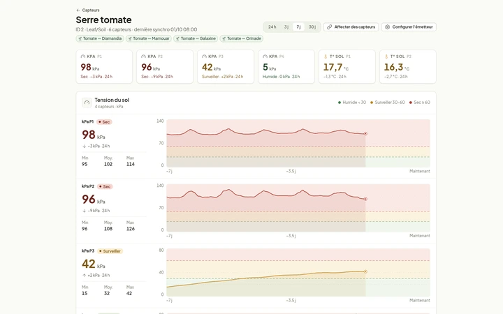Click the back arrow icon beside Capteurs
503x314 pixels.
(x=78, y=10)
